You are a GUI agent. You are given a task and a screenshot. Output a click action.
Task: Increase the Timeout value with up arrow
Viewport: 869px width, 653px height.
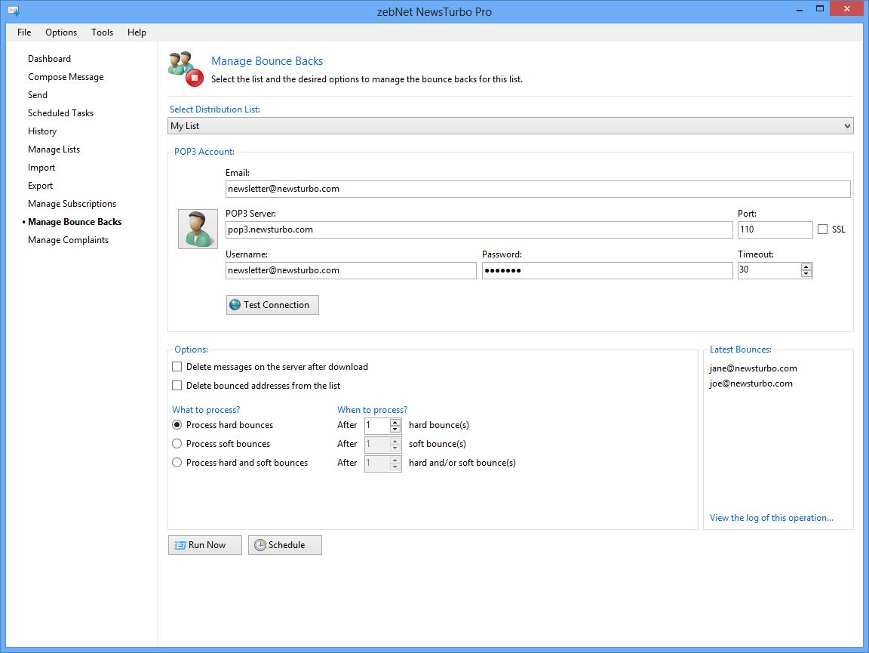806,266
